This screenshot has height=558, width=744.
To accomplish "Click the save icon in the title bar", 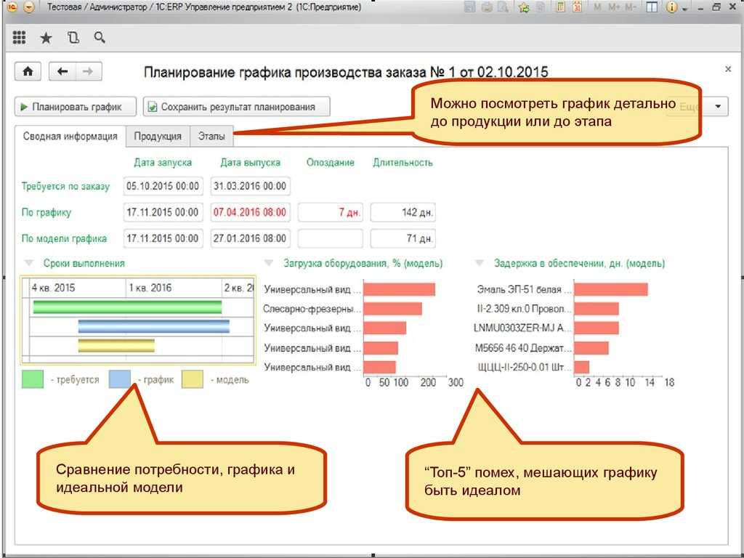I will point(470,7).
